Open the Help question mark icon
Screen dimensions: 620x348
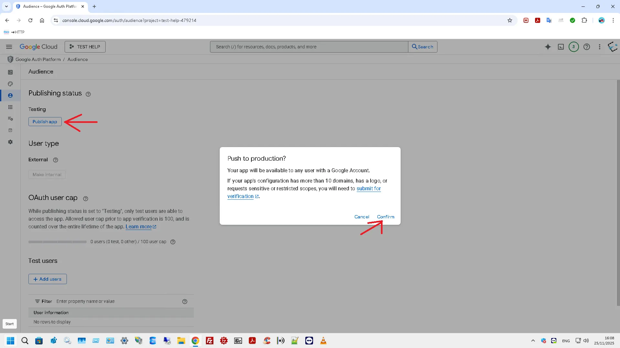point(586,47)
